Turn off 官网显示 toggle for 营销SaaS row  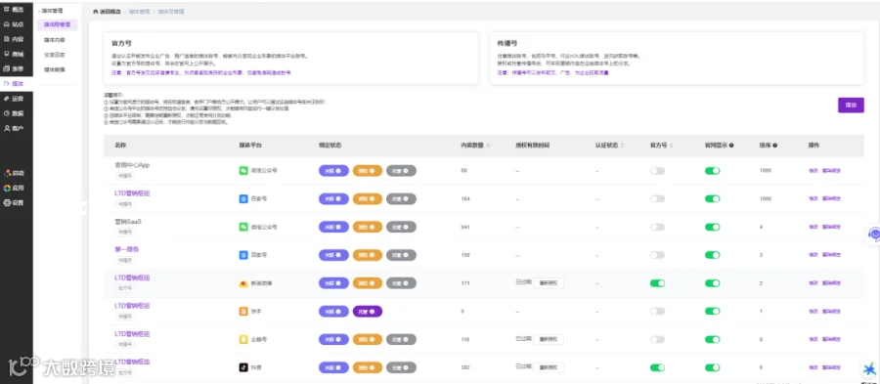[712, 227]
